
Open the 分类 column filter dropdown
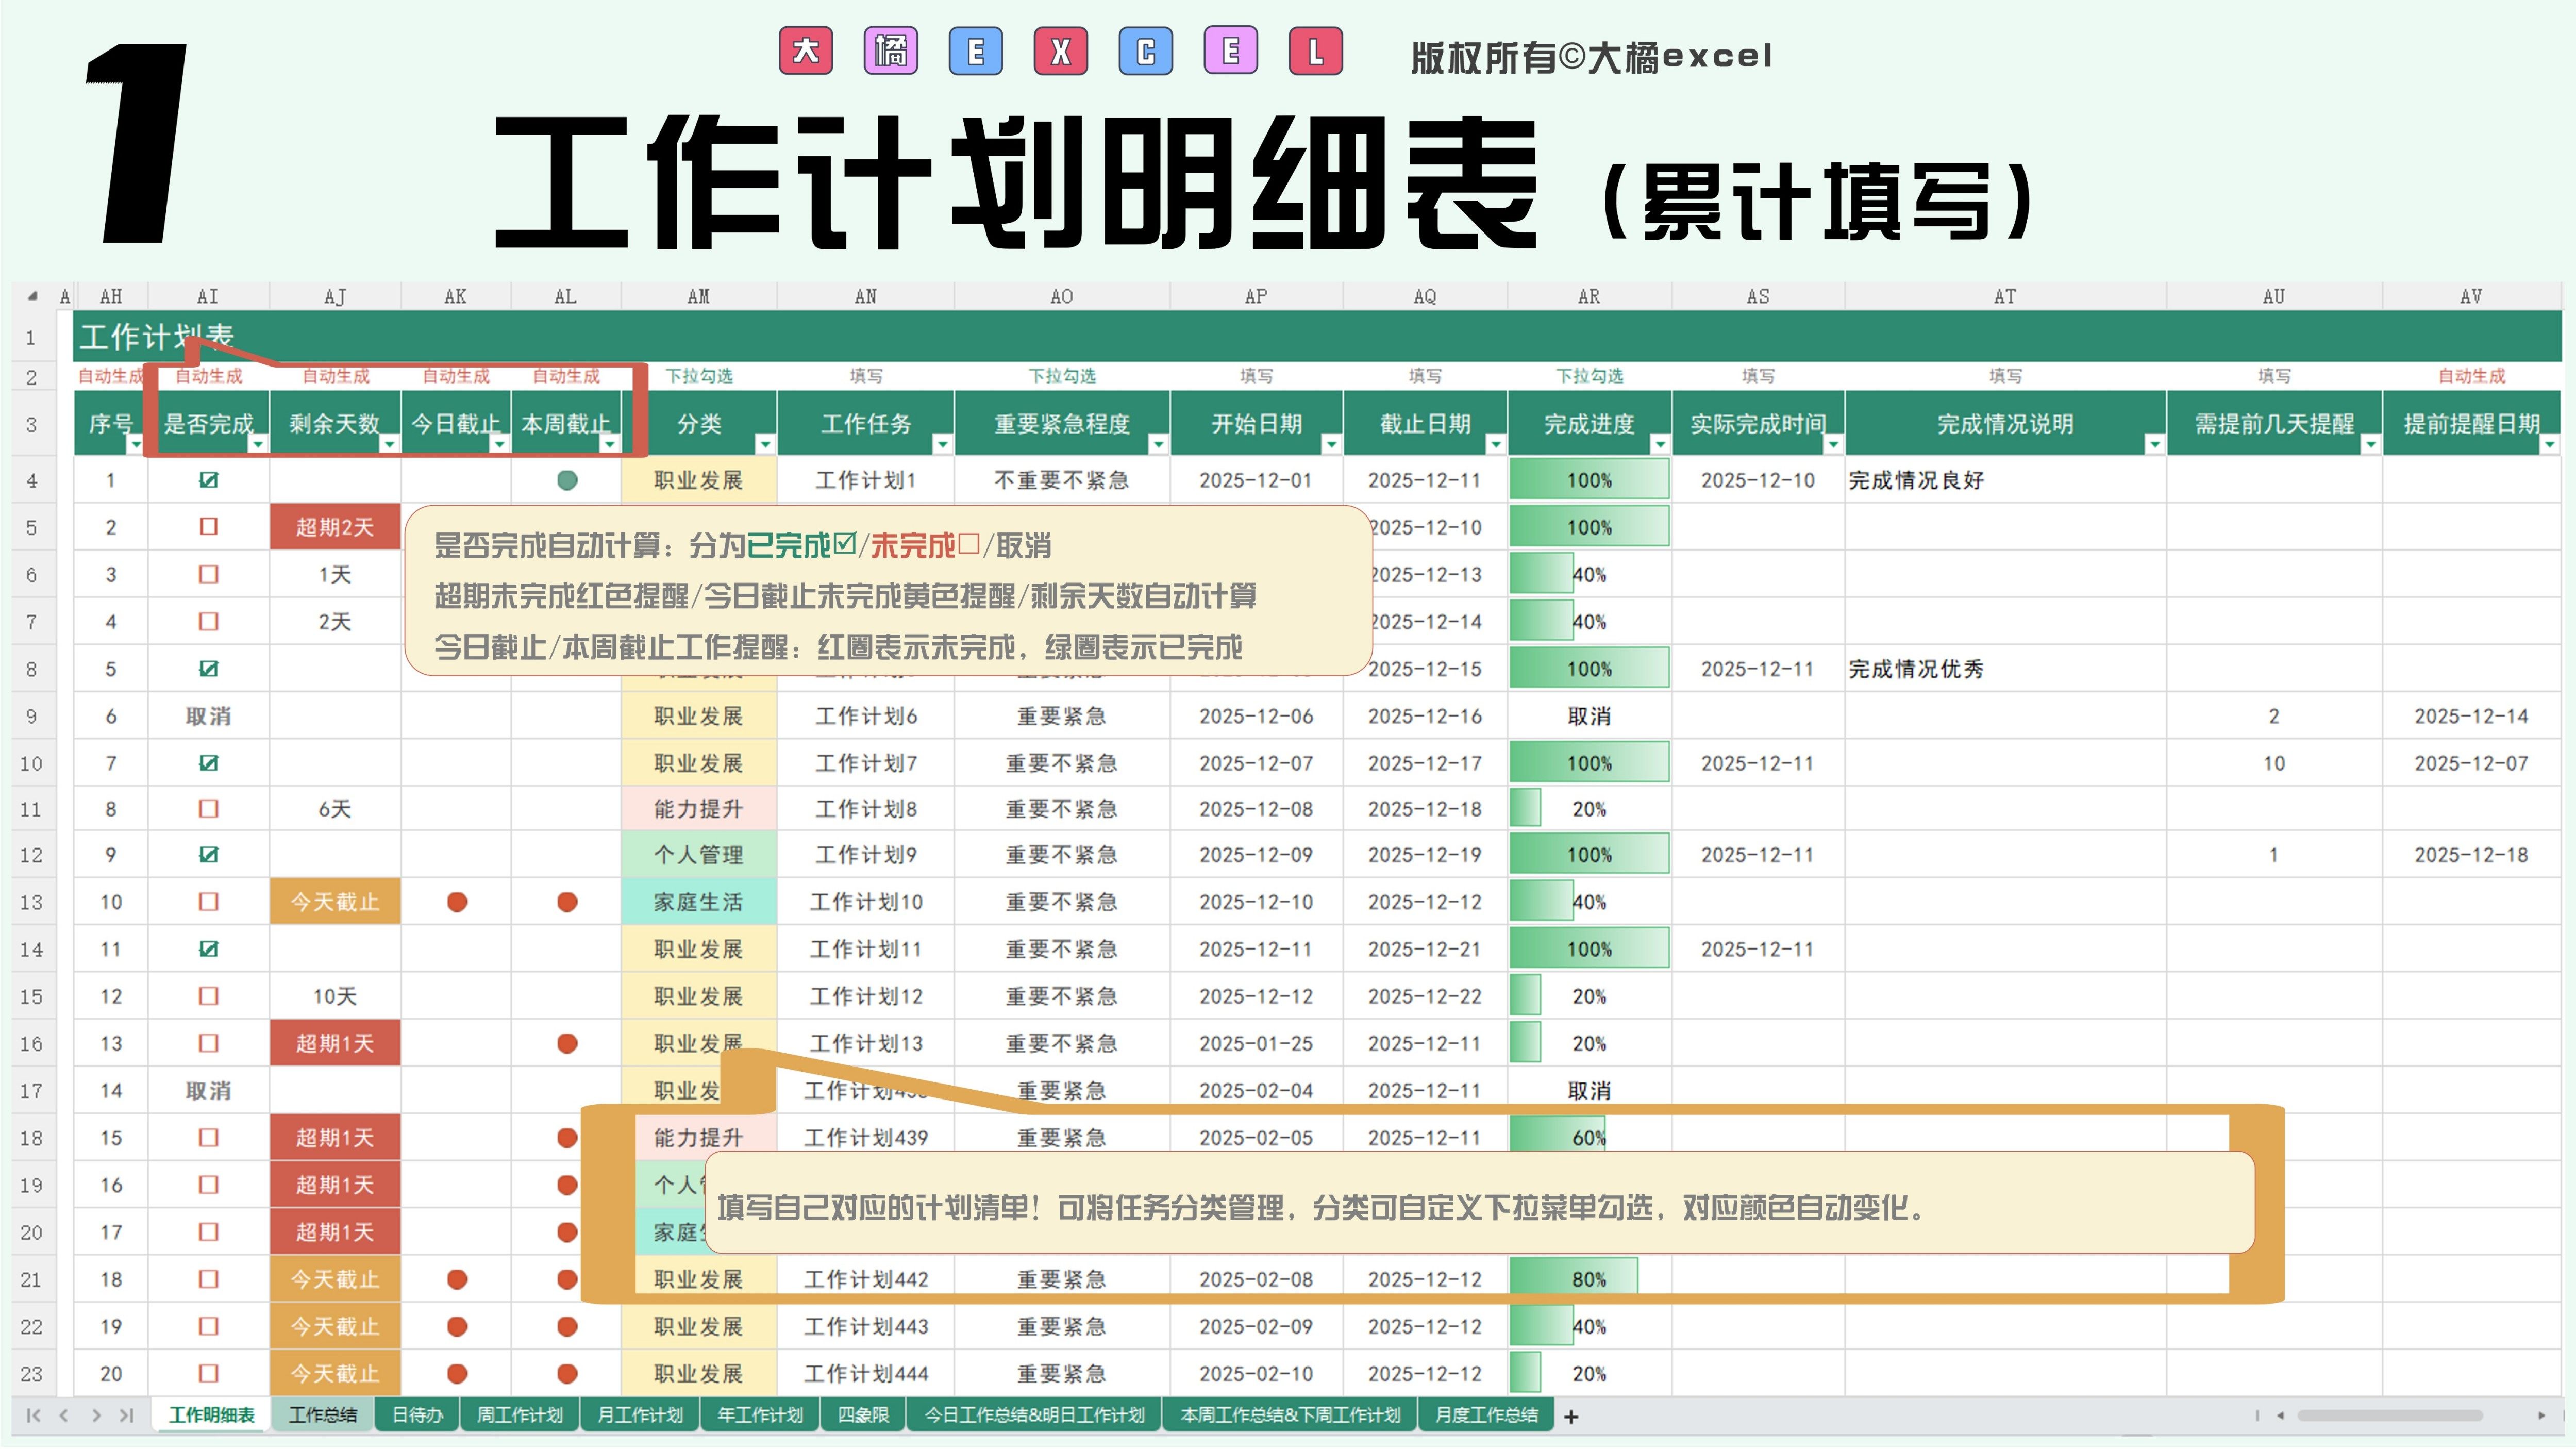coord(764,443)
